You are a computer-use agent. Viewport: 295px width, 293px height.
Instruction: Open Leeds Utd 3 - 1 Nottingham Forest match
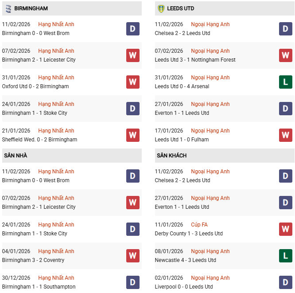point(195,60)
